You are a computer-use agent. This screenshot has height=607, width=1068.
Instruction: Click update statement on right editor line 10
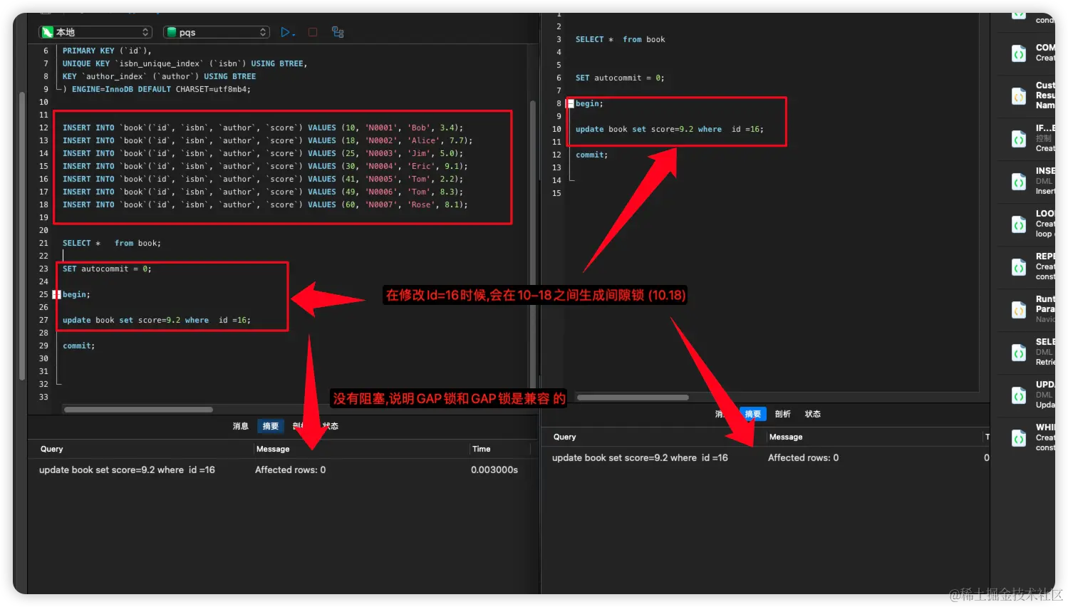[670, 129]
